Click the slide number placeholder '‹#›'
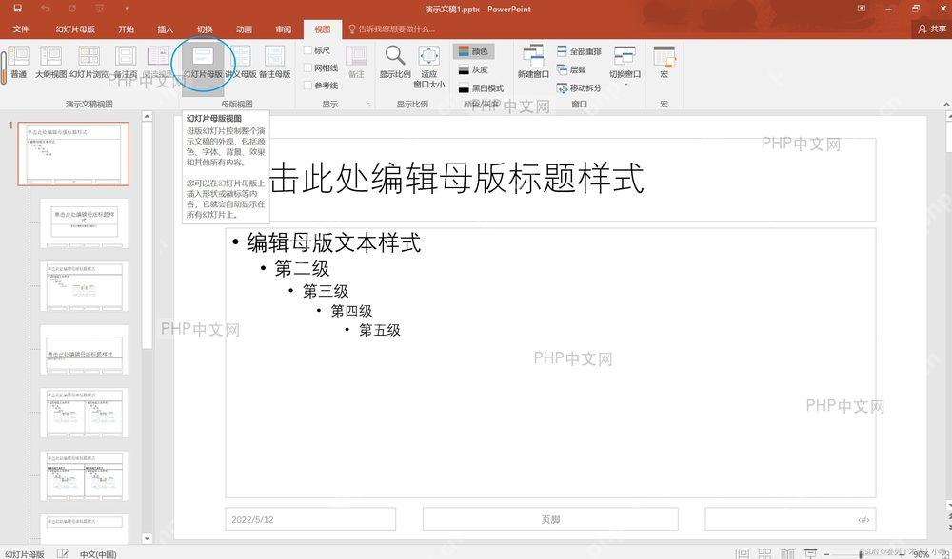Screen dimensions: 952x559 [x=790, y=520]
